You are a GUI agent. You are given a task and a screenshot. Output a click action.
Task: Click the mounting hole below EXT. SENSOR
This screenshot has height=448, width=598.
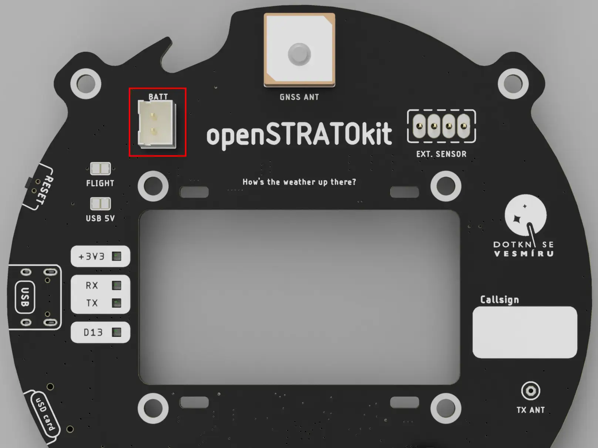[x=446, y=186]
